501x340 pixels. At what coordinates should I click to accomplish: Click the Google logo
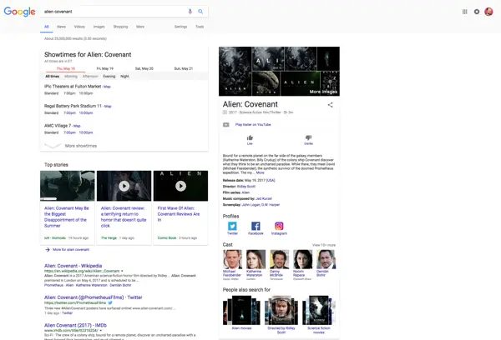coord(19,12)
